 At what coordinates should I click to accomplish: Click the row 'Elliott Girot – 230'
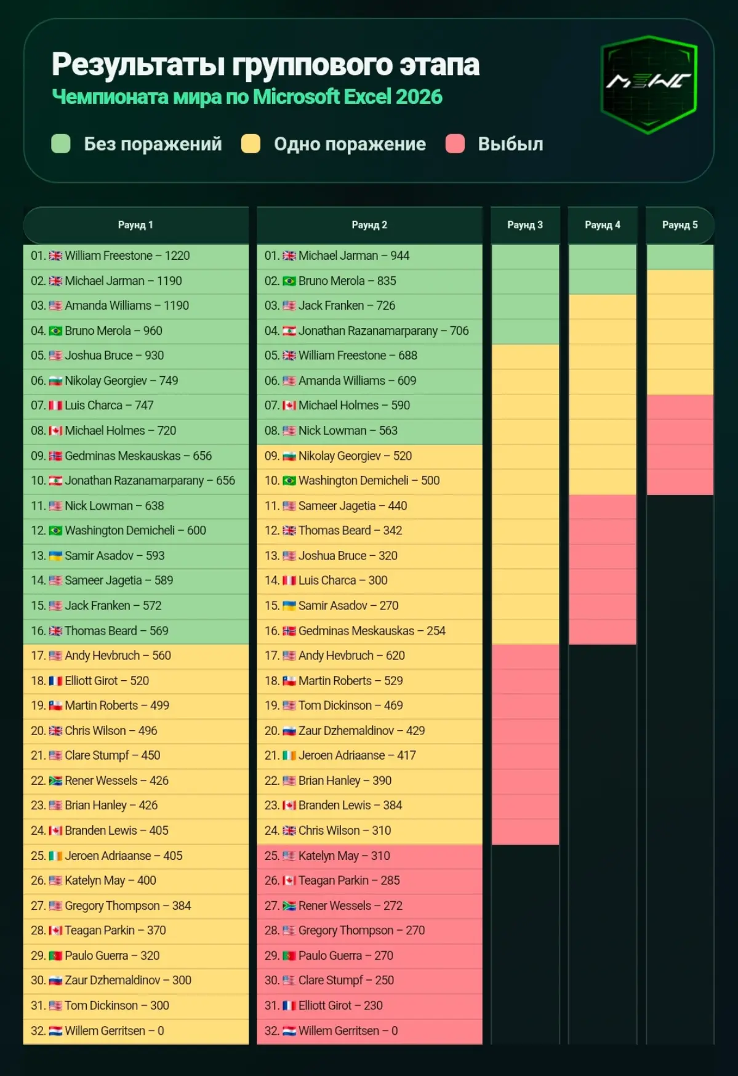tap(369, 1005)
